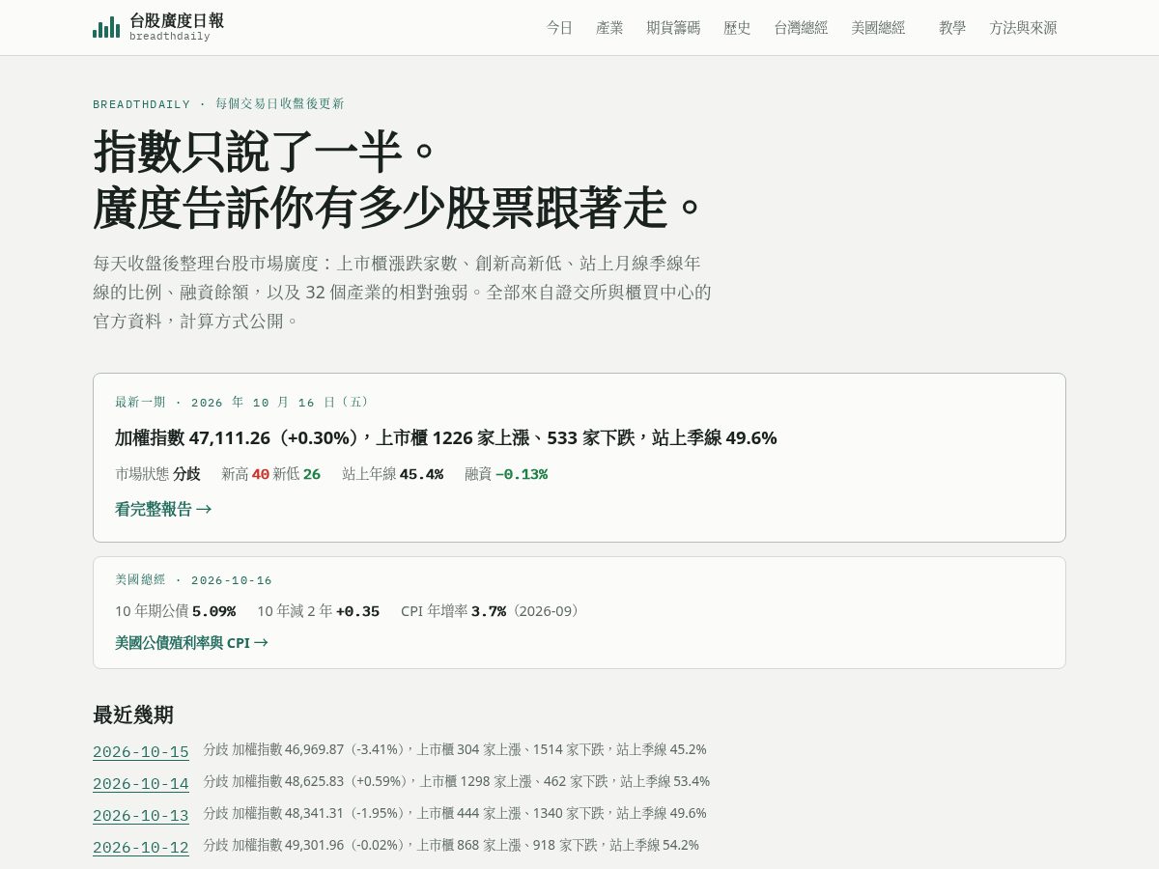Open the 2026-10-14 report link
Image resolution: width=1159 pixels, height=869 pixels.
(x=141, y=784)
